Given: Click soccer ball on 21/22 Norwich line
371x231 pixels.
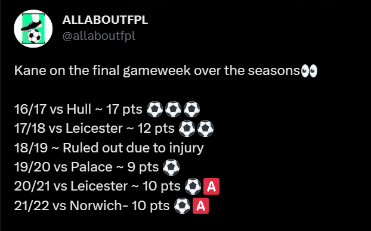Looking at the screenshot, I should [x=182, y=206].
